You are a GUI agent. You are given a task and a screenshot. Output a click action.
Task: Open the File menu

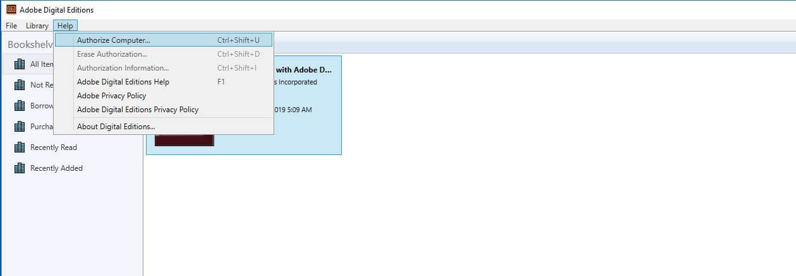tap(11, 26)
